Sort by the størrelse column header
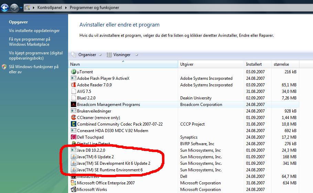313x193 pixels. tap(285, 64)
